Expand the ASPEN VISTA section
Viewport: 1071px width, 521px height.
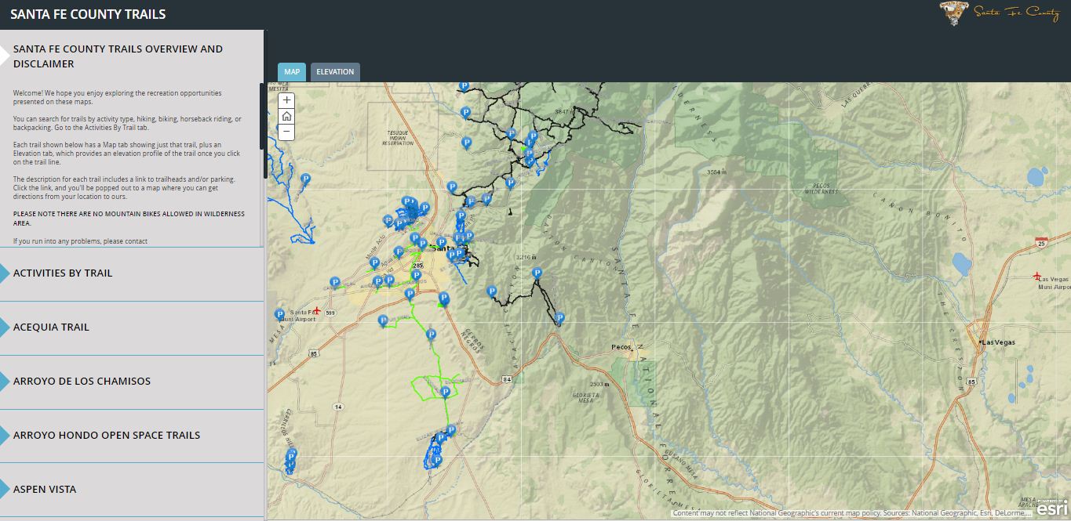pyautogui.click(x=44, y=489)
